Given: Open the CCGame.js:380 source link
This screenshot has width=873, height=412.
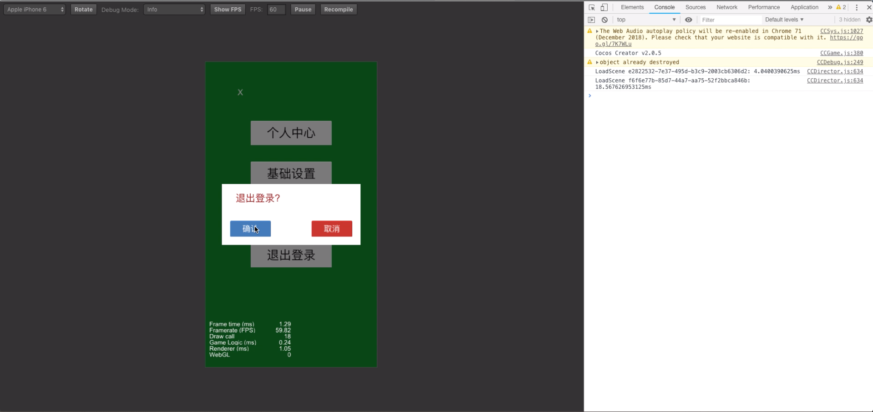Looking at the screenshot, I should 841,53.
